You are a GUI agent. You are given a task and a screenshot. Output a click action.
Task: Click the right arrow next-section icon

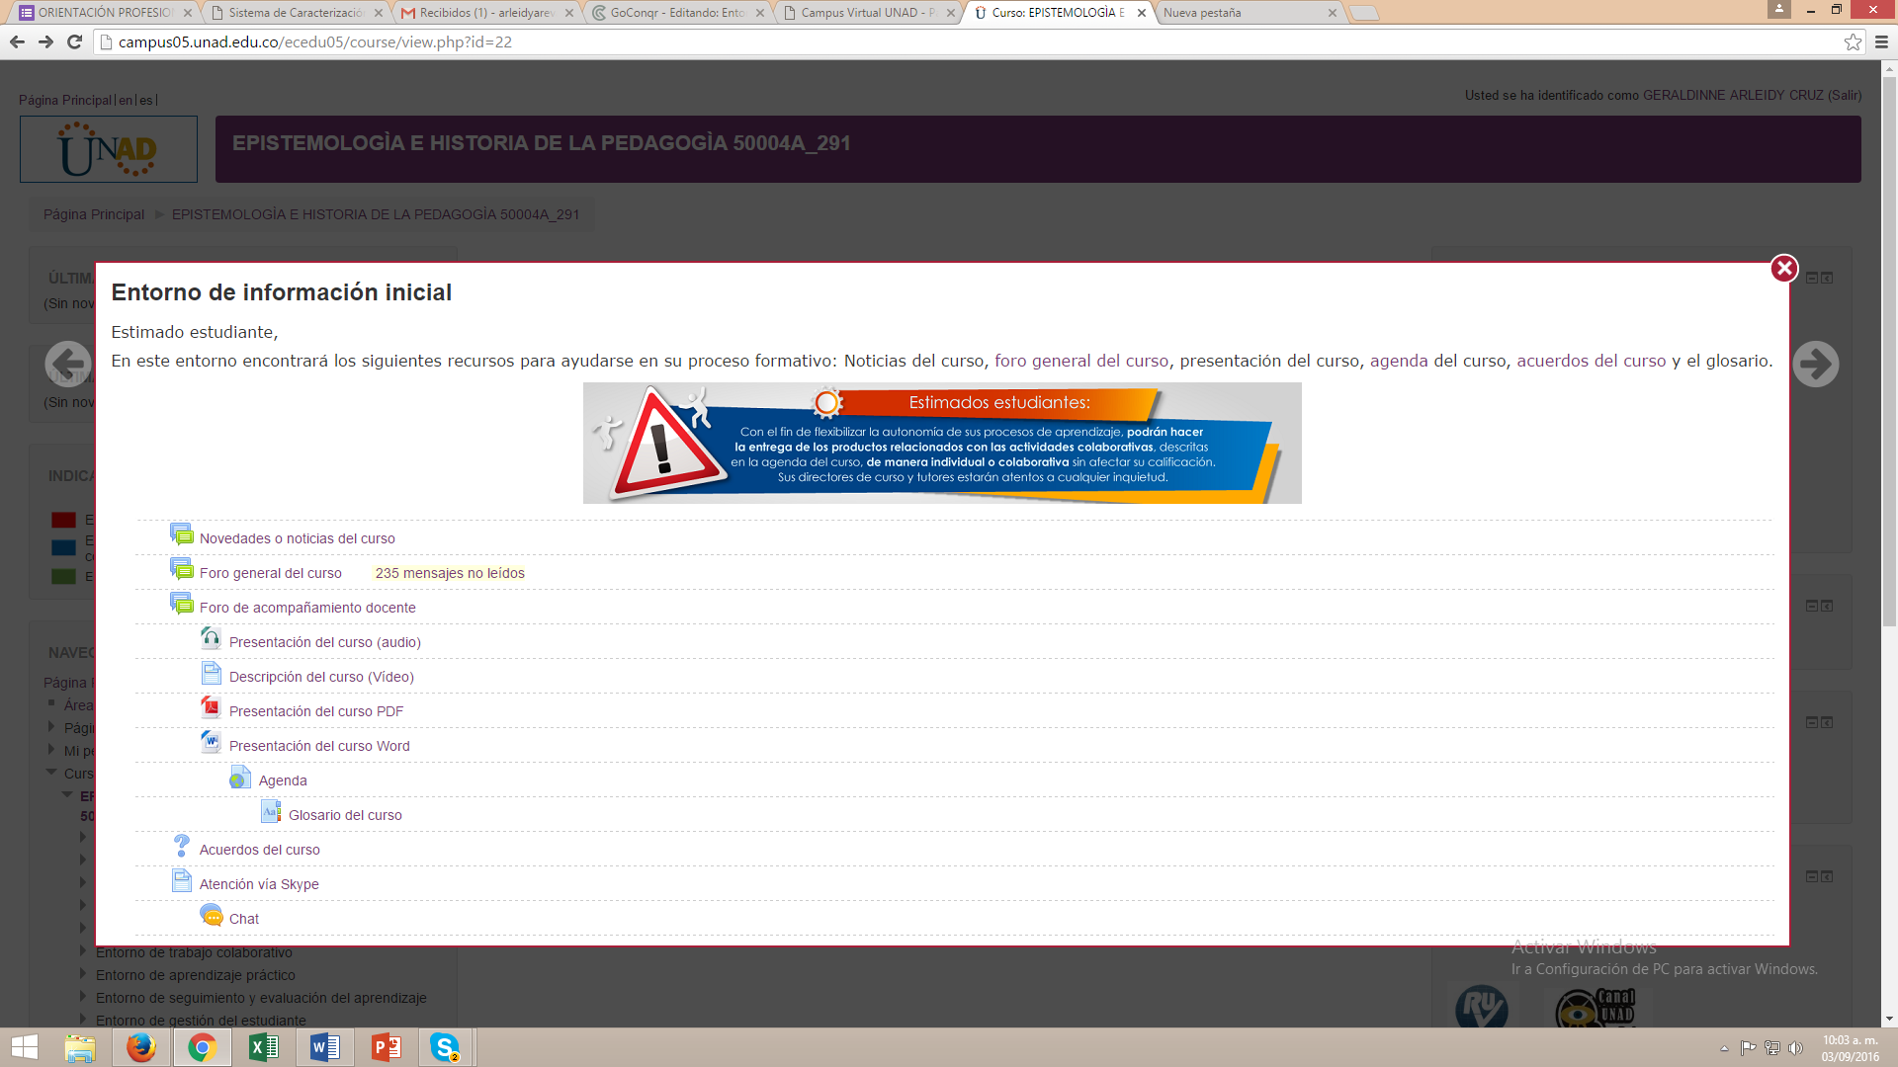coord(1815,365)
